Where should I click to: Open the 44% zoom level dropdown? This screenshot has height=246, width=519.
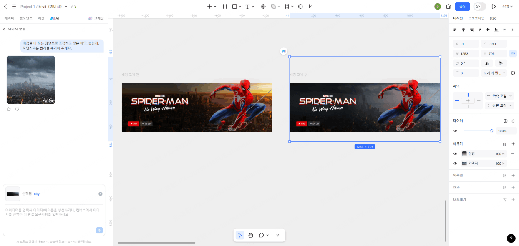click(508, 7)
